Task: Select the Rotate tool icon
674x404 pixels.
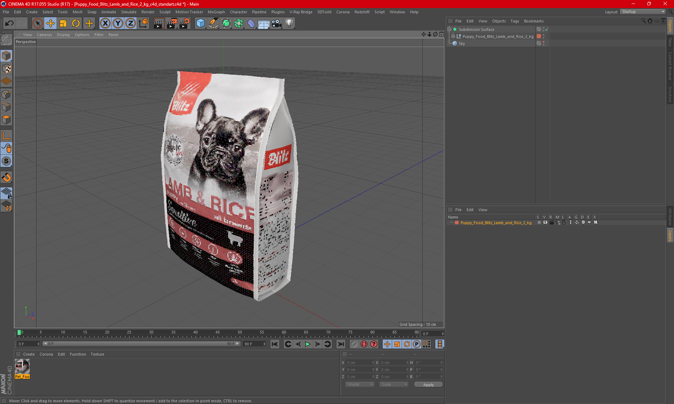Action: click(x=76, y=23)
